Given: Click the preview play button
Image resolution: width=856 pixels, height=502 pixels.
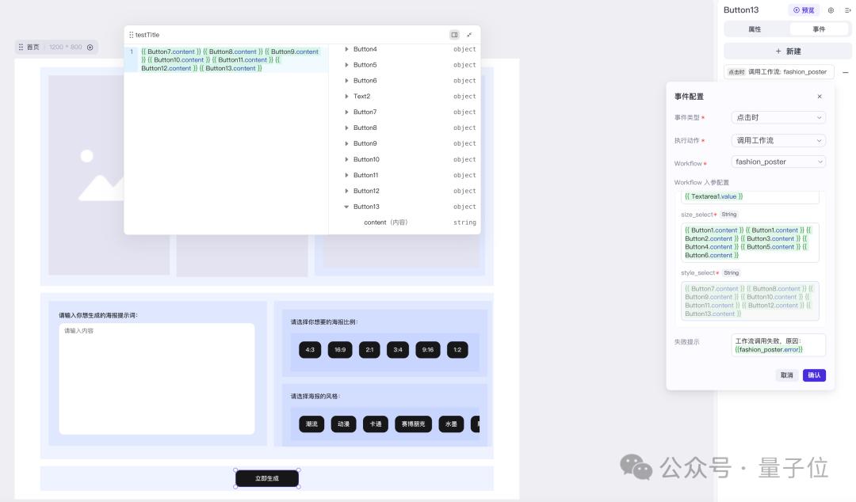Looking at the screenshot, I should point(804,10).
